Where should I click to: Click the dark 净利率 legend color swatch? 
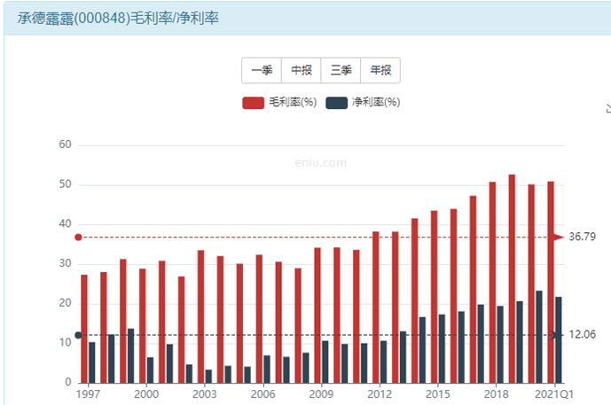[337, 103]
